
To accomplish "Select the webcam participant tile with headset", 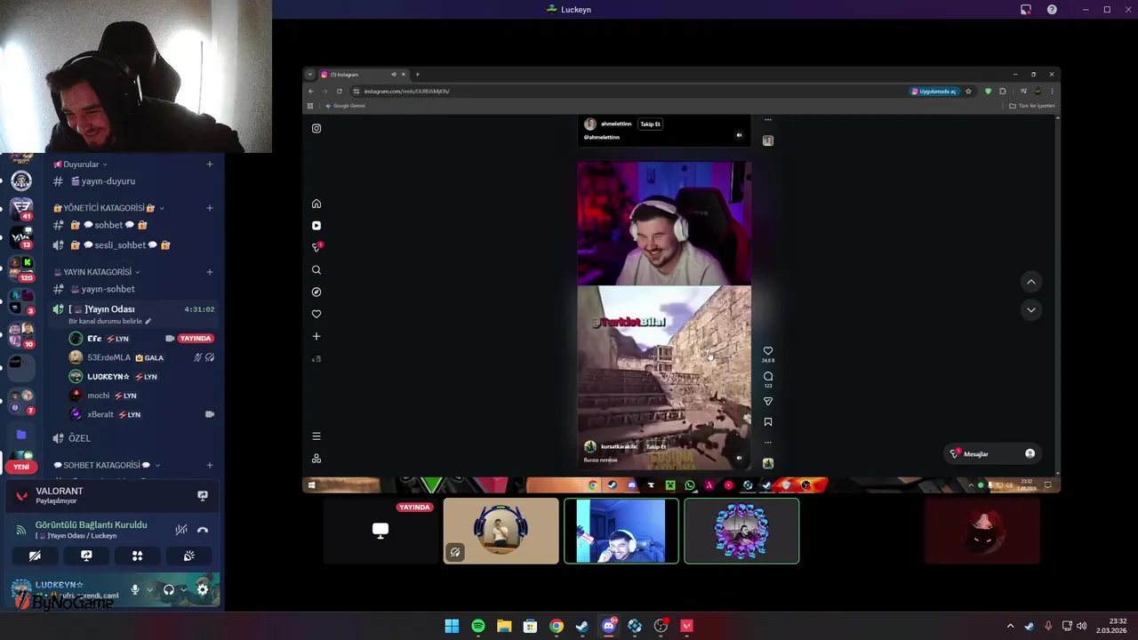I will (x=621, y=531).
